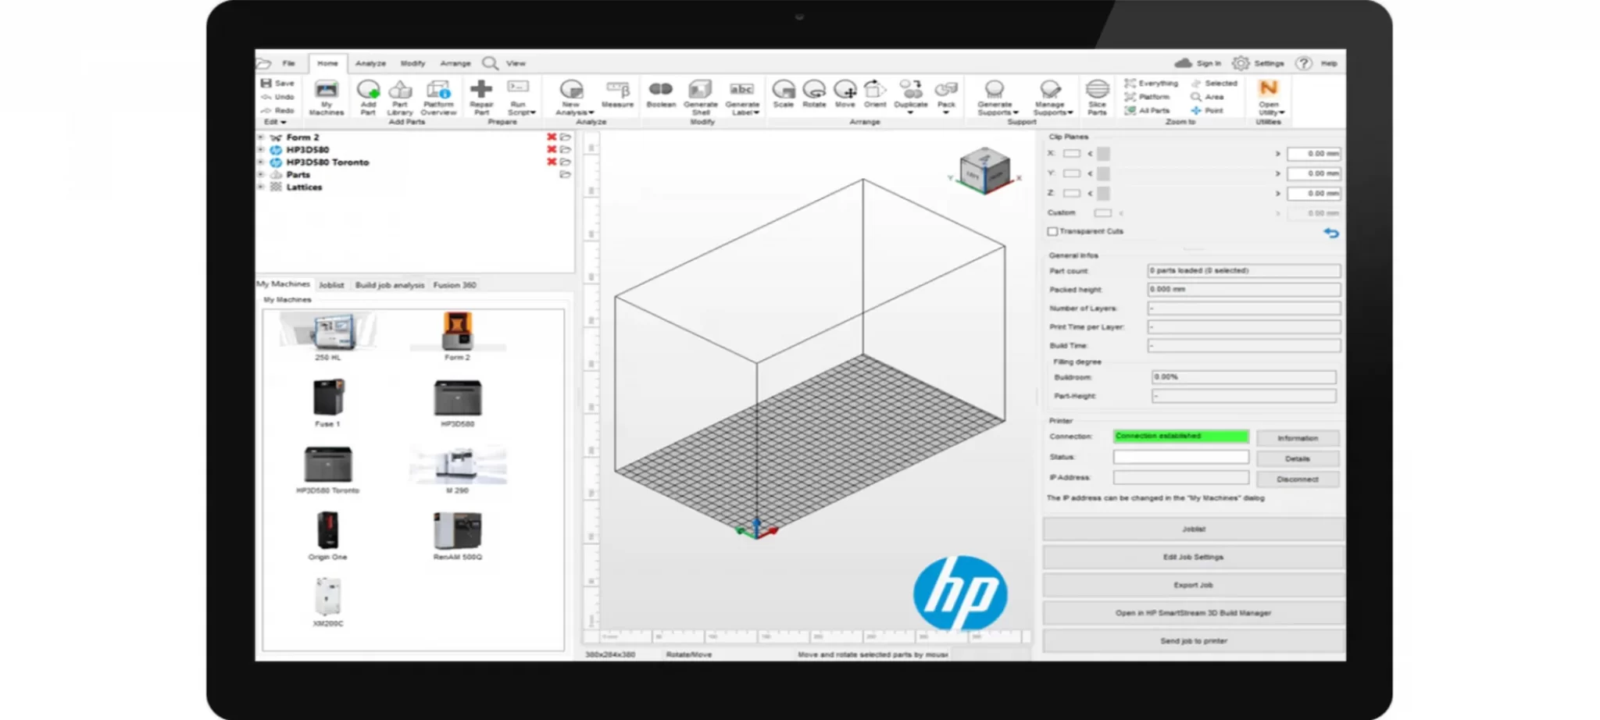This screenshot has width=1600, height=720.
Task: Click Redo in the ribbon
Action: tap(277, 110)
